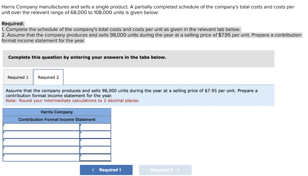The image size is (308, 176).
Task: Click blue triangle icon on first label cell
Action: point(4,125)
